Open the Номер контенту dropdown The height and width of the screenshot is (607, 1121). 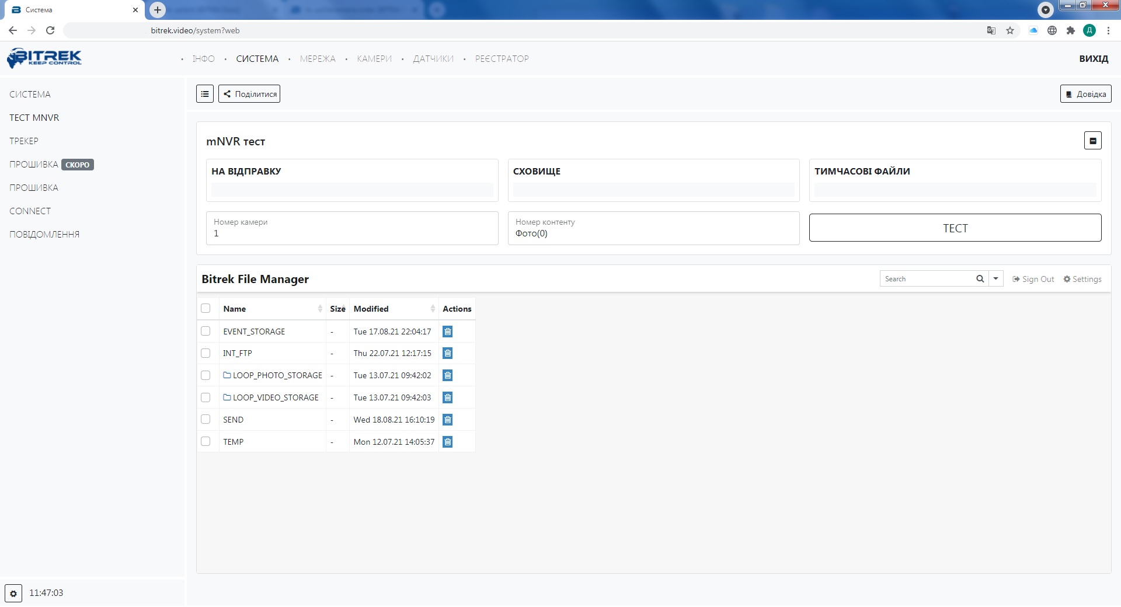tap(653, 228)
